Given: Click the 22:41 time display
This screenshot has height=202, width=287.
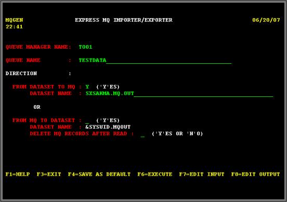Looking at the screenshot, I should coord(14,27).
